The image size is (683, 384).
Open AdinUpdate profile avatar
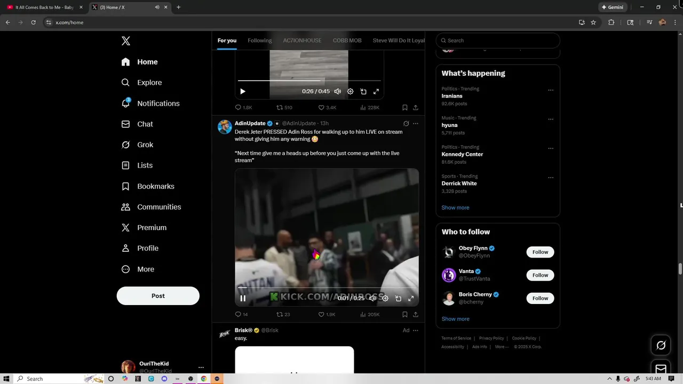[x=225, y=127]
